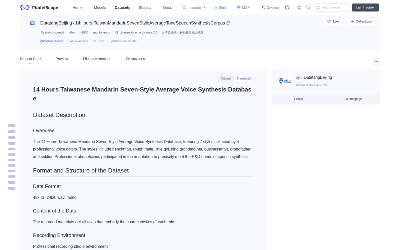The height and width of the screenshot is (250, 400).
Task: Click the 'Content of the Data' heading
Action: click(x=55, y=211)
